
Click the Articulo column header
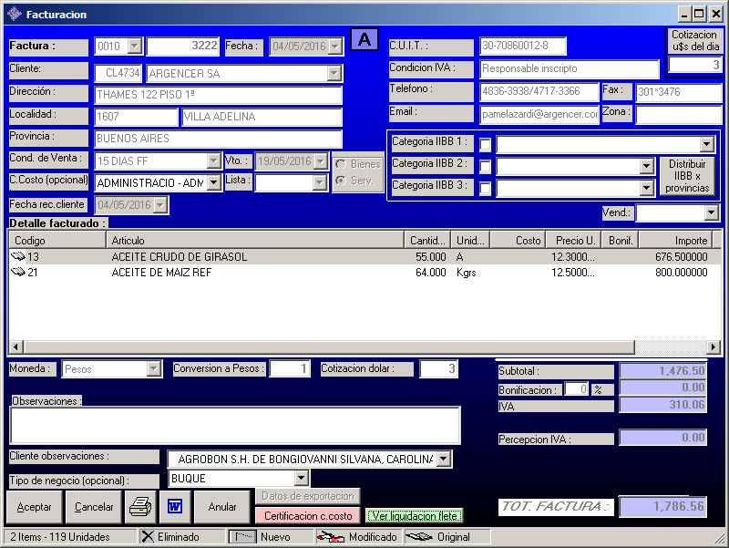[255, 240]
